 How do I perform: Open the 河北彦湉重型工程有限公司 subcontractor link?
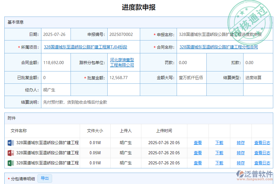click(x=122, y=62)
